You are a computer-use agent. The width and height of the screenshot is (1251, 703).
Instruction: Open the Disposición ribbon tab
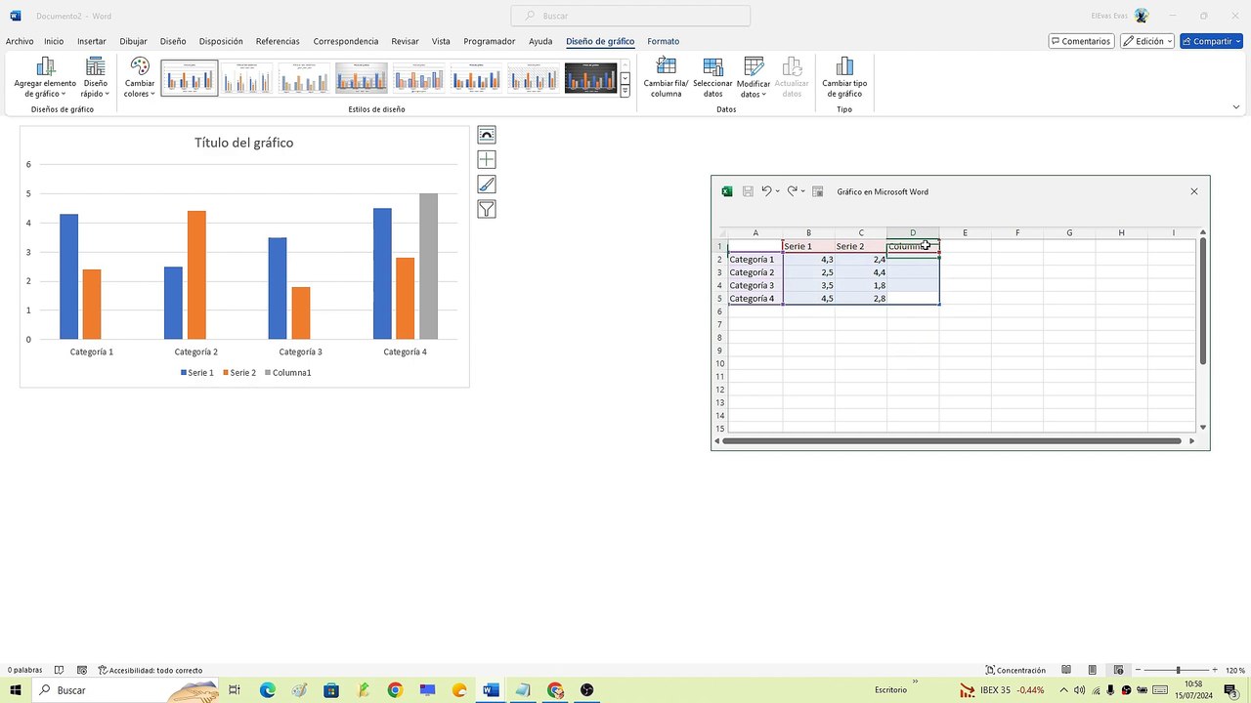[221, 41]
